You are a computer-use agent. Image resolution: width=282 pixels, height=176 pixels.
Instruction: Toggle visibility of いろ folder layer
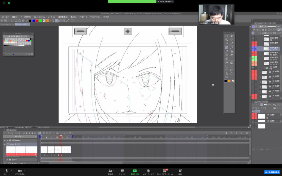pos(253,68)
